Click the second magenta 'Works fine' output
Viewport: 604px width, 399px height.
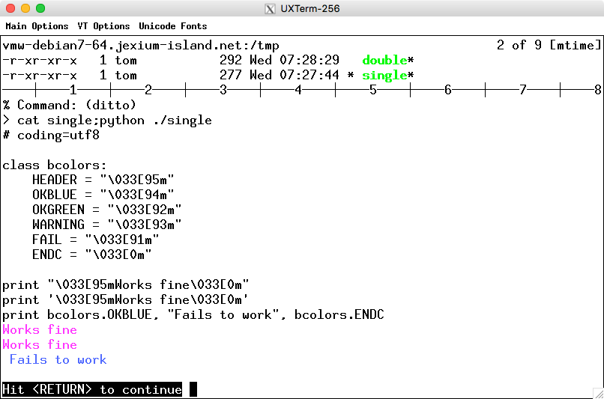(40, 345)
